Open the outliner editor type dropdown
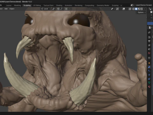Screen dimensions: 153x115 tap(150, 9)
